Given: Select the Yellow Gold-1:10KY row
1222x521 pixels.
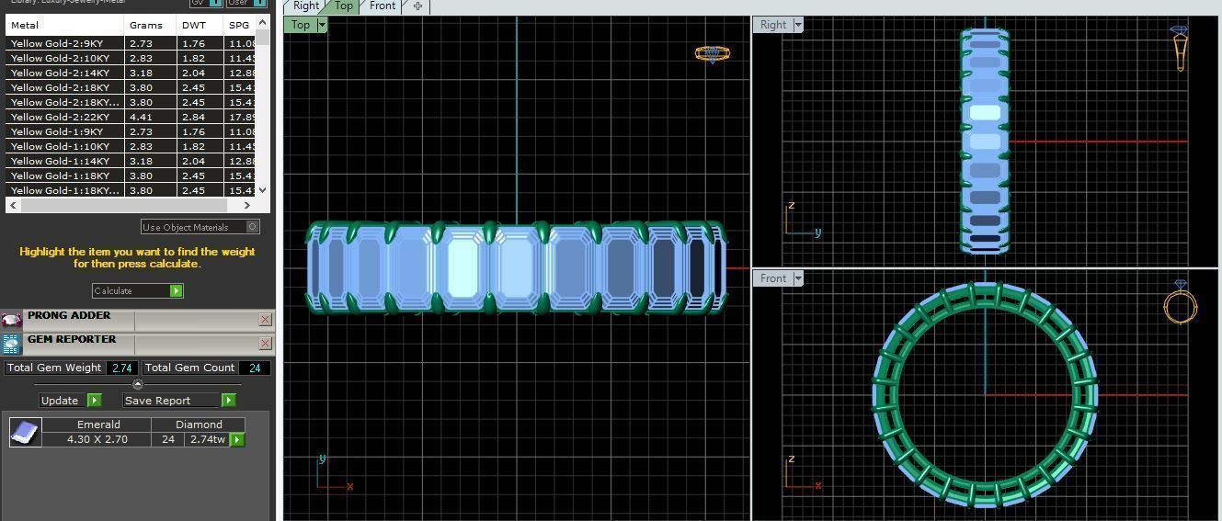Looking at the screenshot, I should (131, 146).
